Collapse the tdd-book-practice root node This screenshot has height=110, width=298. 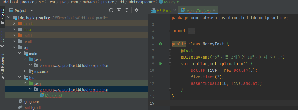(9, 18)
